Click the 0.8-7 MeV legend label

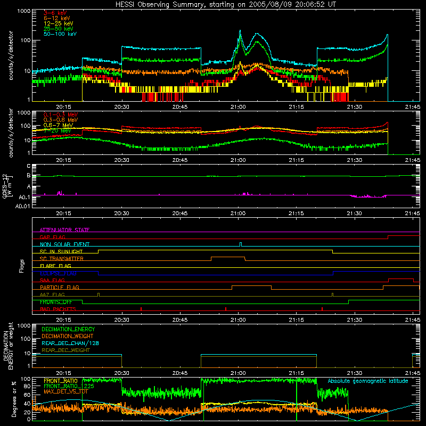59,125
